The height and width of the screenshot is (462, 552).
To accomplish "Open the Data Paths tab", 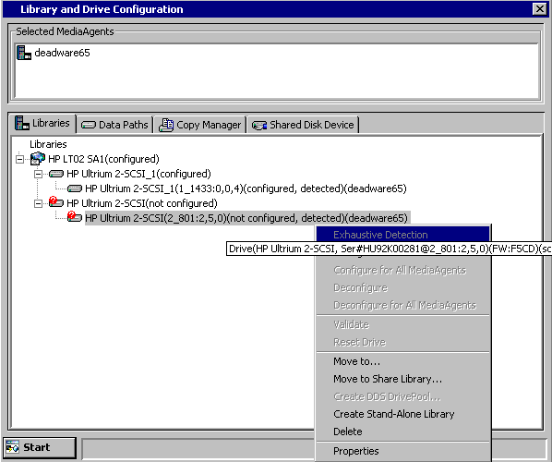I will point(114,125).
